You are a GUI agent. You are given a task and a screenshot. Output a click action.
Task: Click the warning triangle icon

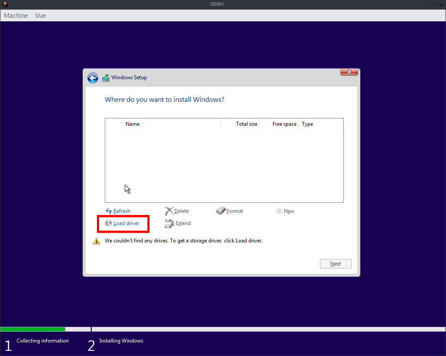click(x=97, y=241)
